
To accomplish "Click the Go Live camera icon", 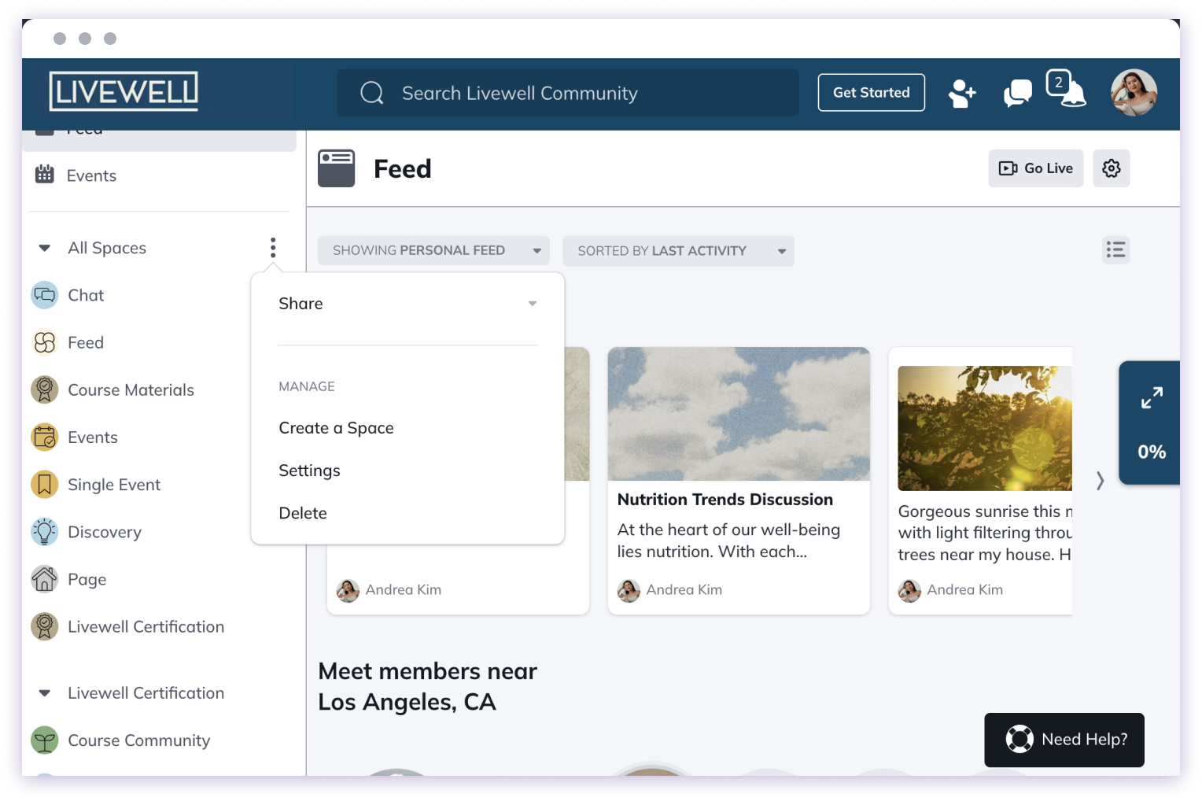I will point(1035,168).
